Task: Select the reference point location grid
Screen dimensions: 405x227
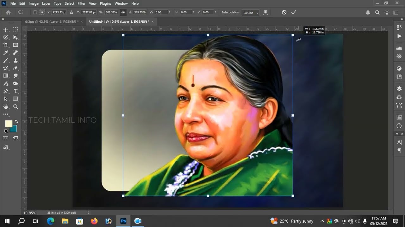Action: tap(42, 12)
